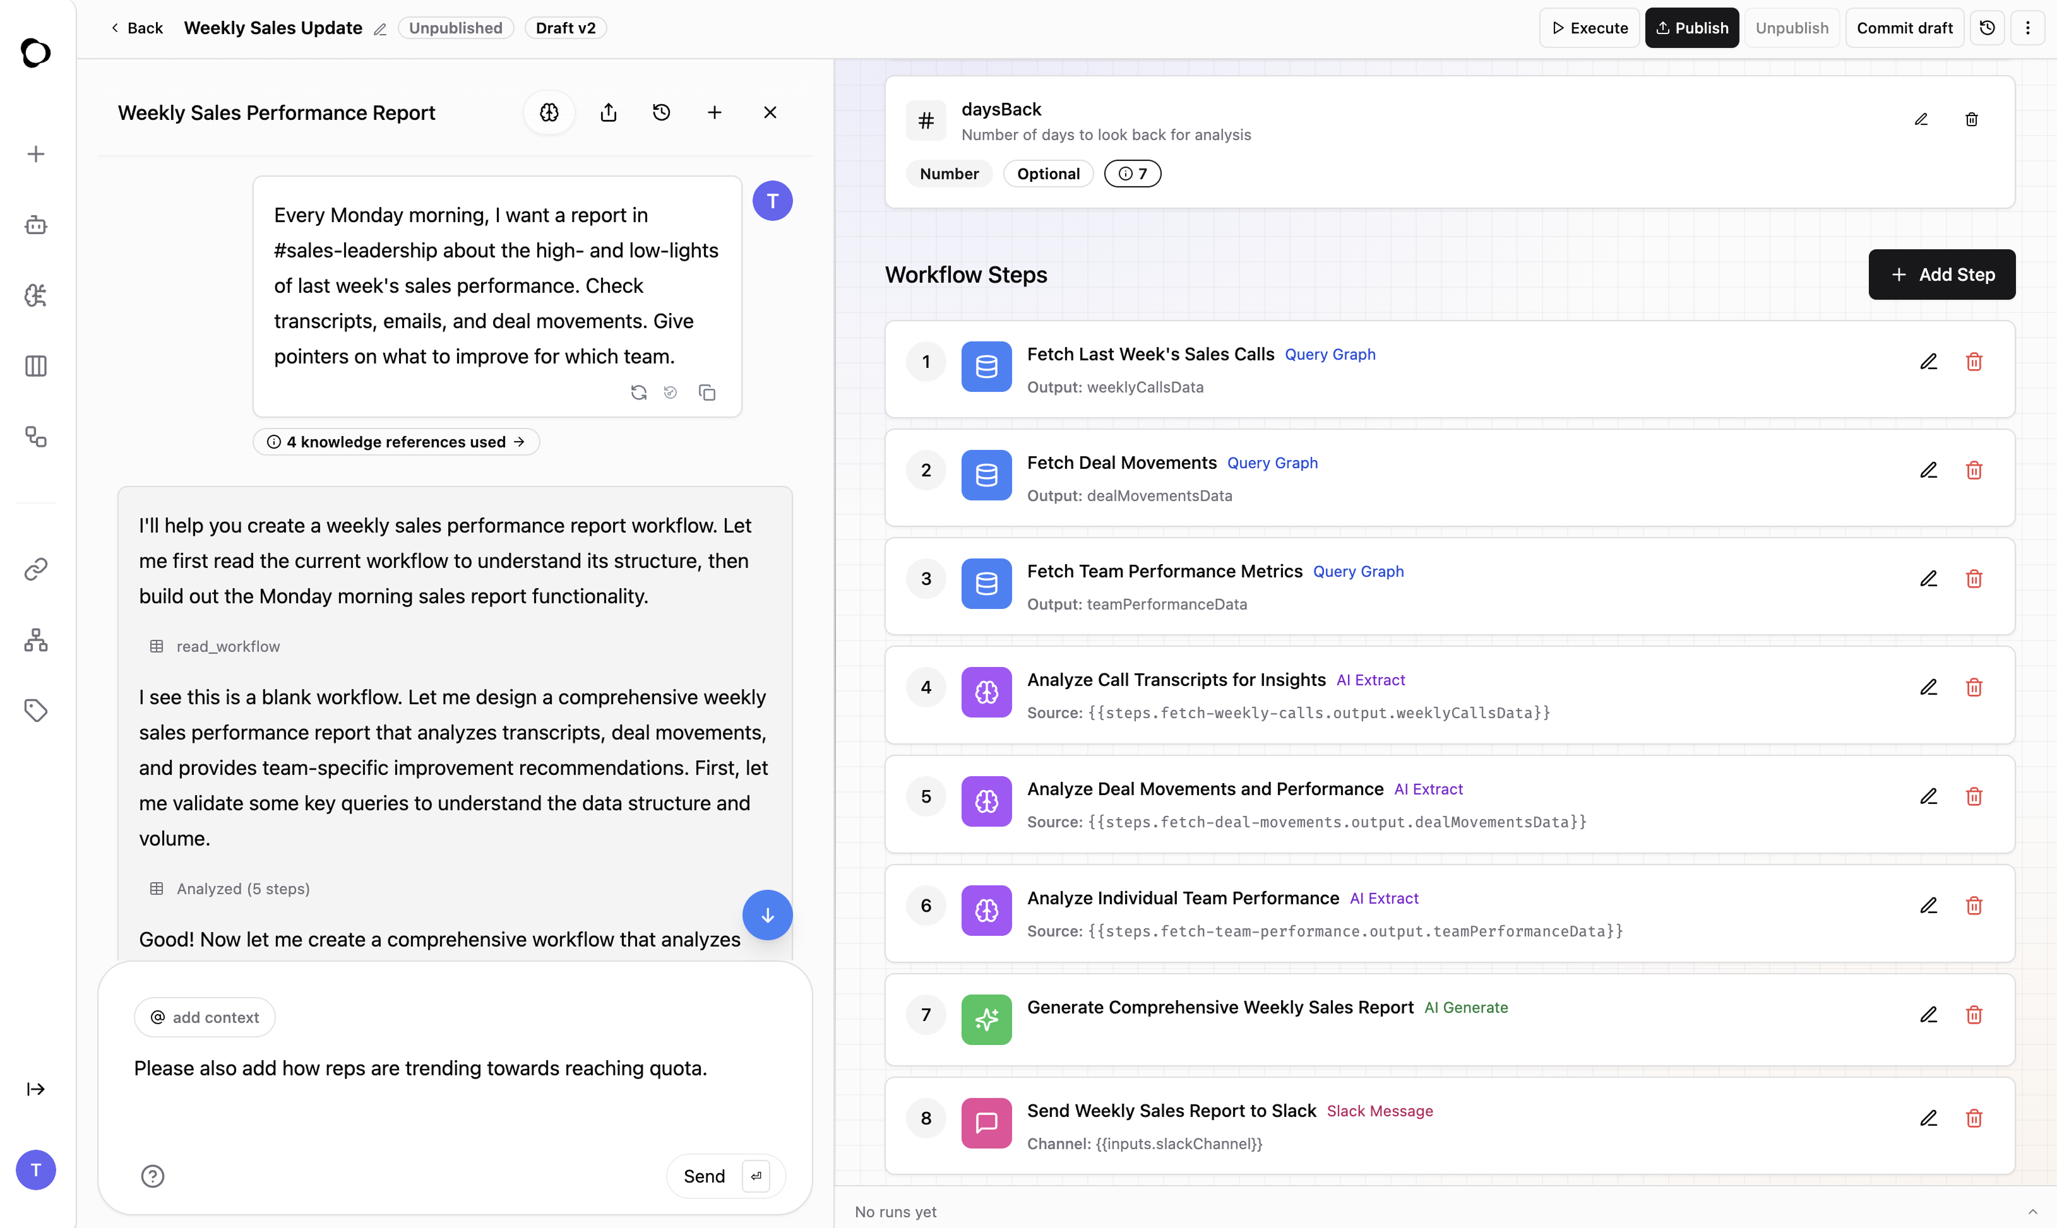
Task: Open the link icon in the sidebar
Action: tap(35, 569)
